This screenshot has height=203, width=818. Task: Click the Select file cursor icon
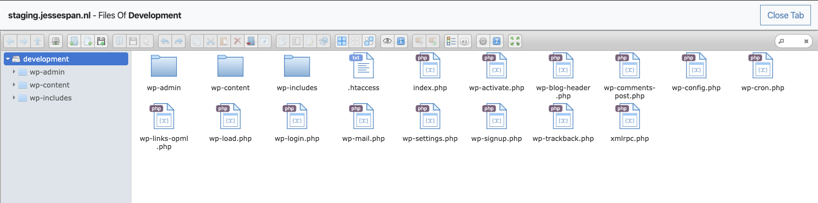[x=146, y=40]
